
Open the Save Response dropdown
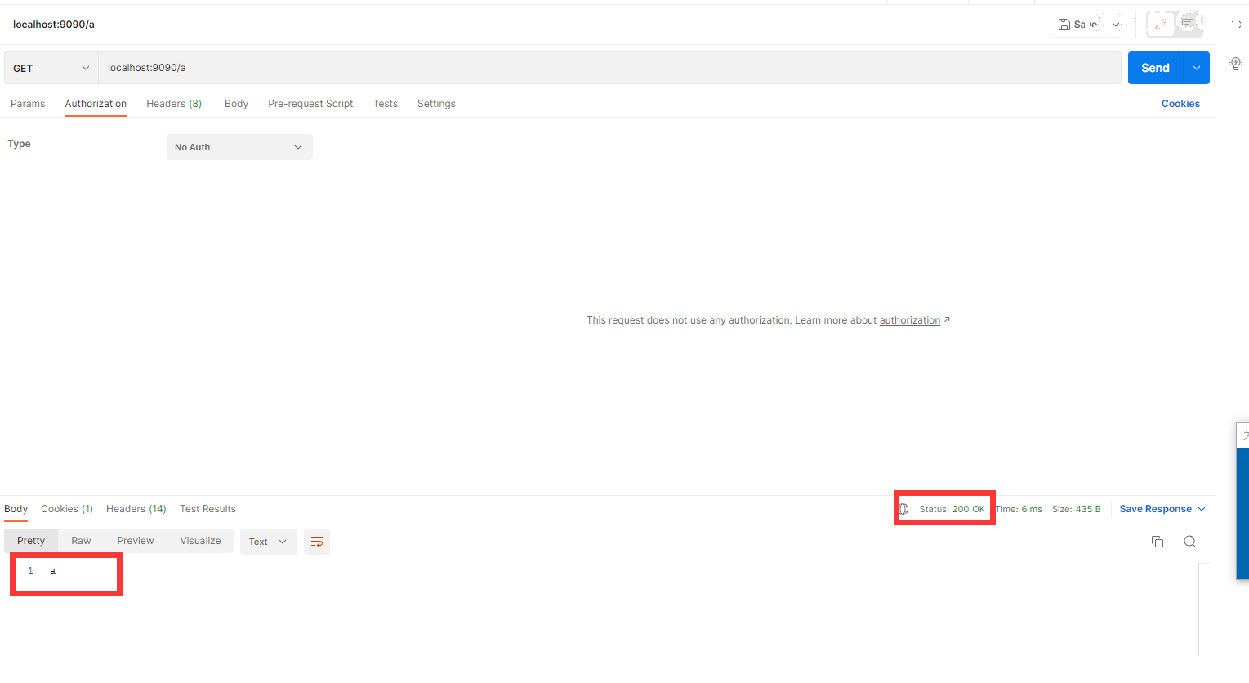pos(1162,509)
